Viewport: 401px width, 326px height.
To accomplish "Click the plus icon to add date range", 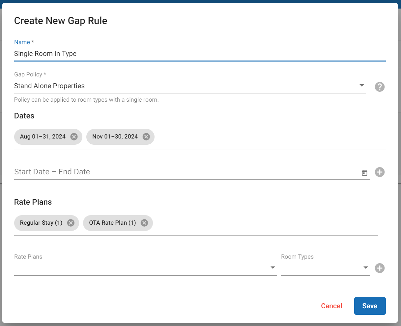I will click(380, 172).
